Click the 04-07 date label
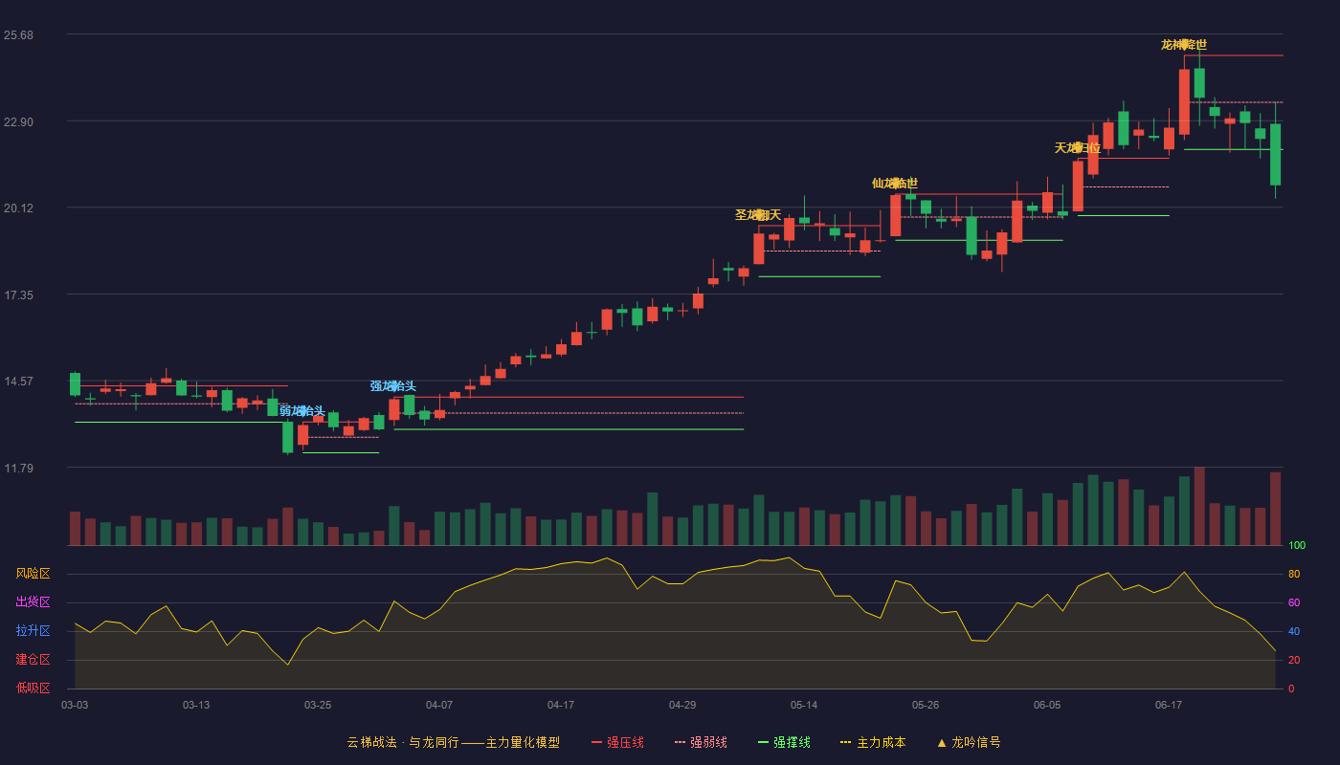This screenshot has width=1340, height=765. 439,705
